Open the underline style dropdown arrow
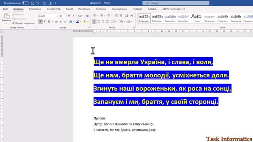This screenshot has width=253, height=142. [52, 22]
